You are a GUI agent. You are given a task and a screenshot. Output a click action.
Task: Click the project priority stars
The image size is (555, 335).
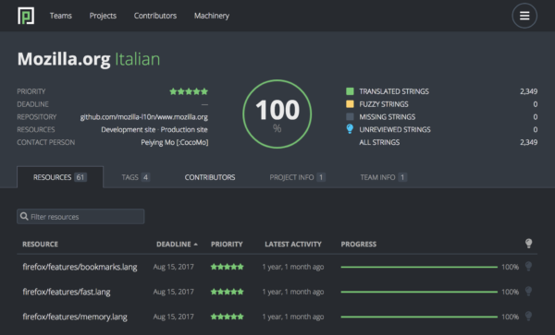click(189, 91)
